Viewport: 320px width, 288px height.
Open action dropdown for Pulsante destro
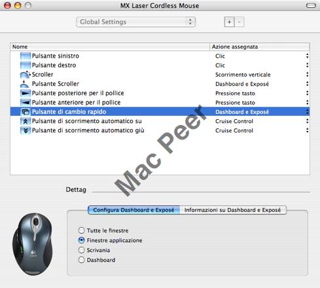[307, 65]
